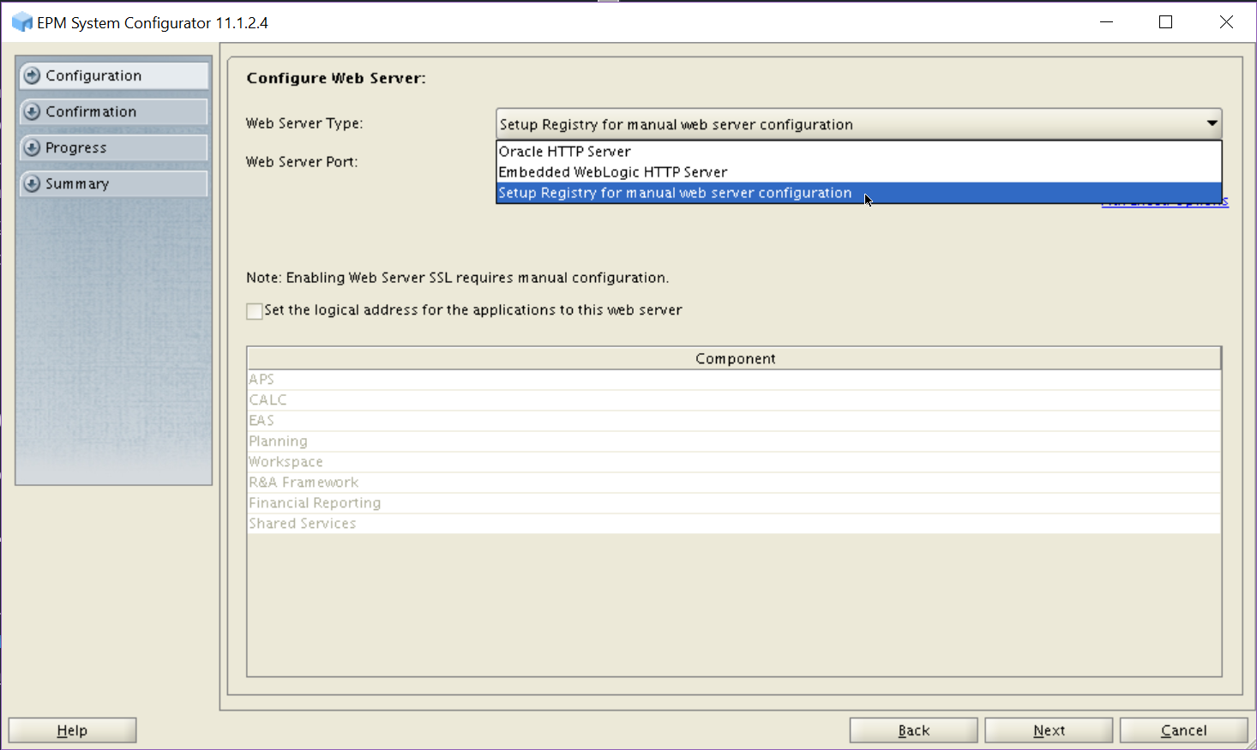Select the Confirmation step label
Image resolution: width=1257 pixels, height=750 pixels.
click(x=91, y=111)
